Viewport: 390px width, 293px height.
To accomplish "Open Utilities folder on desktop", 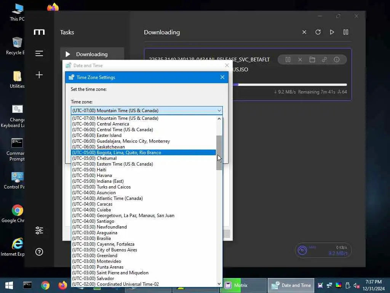I will (17, 80).
